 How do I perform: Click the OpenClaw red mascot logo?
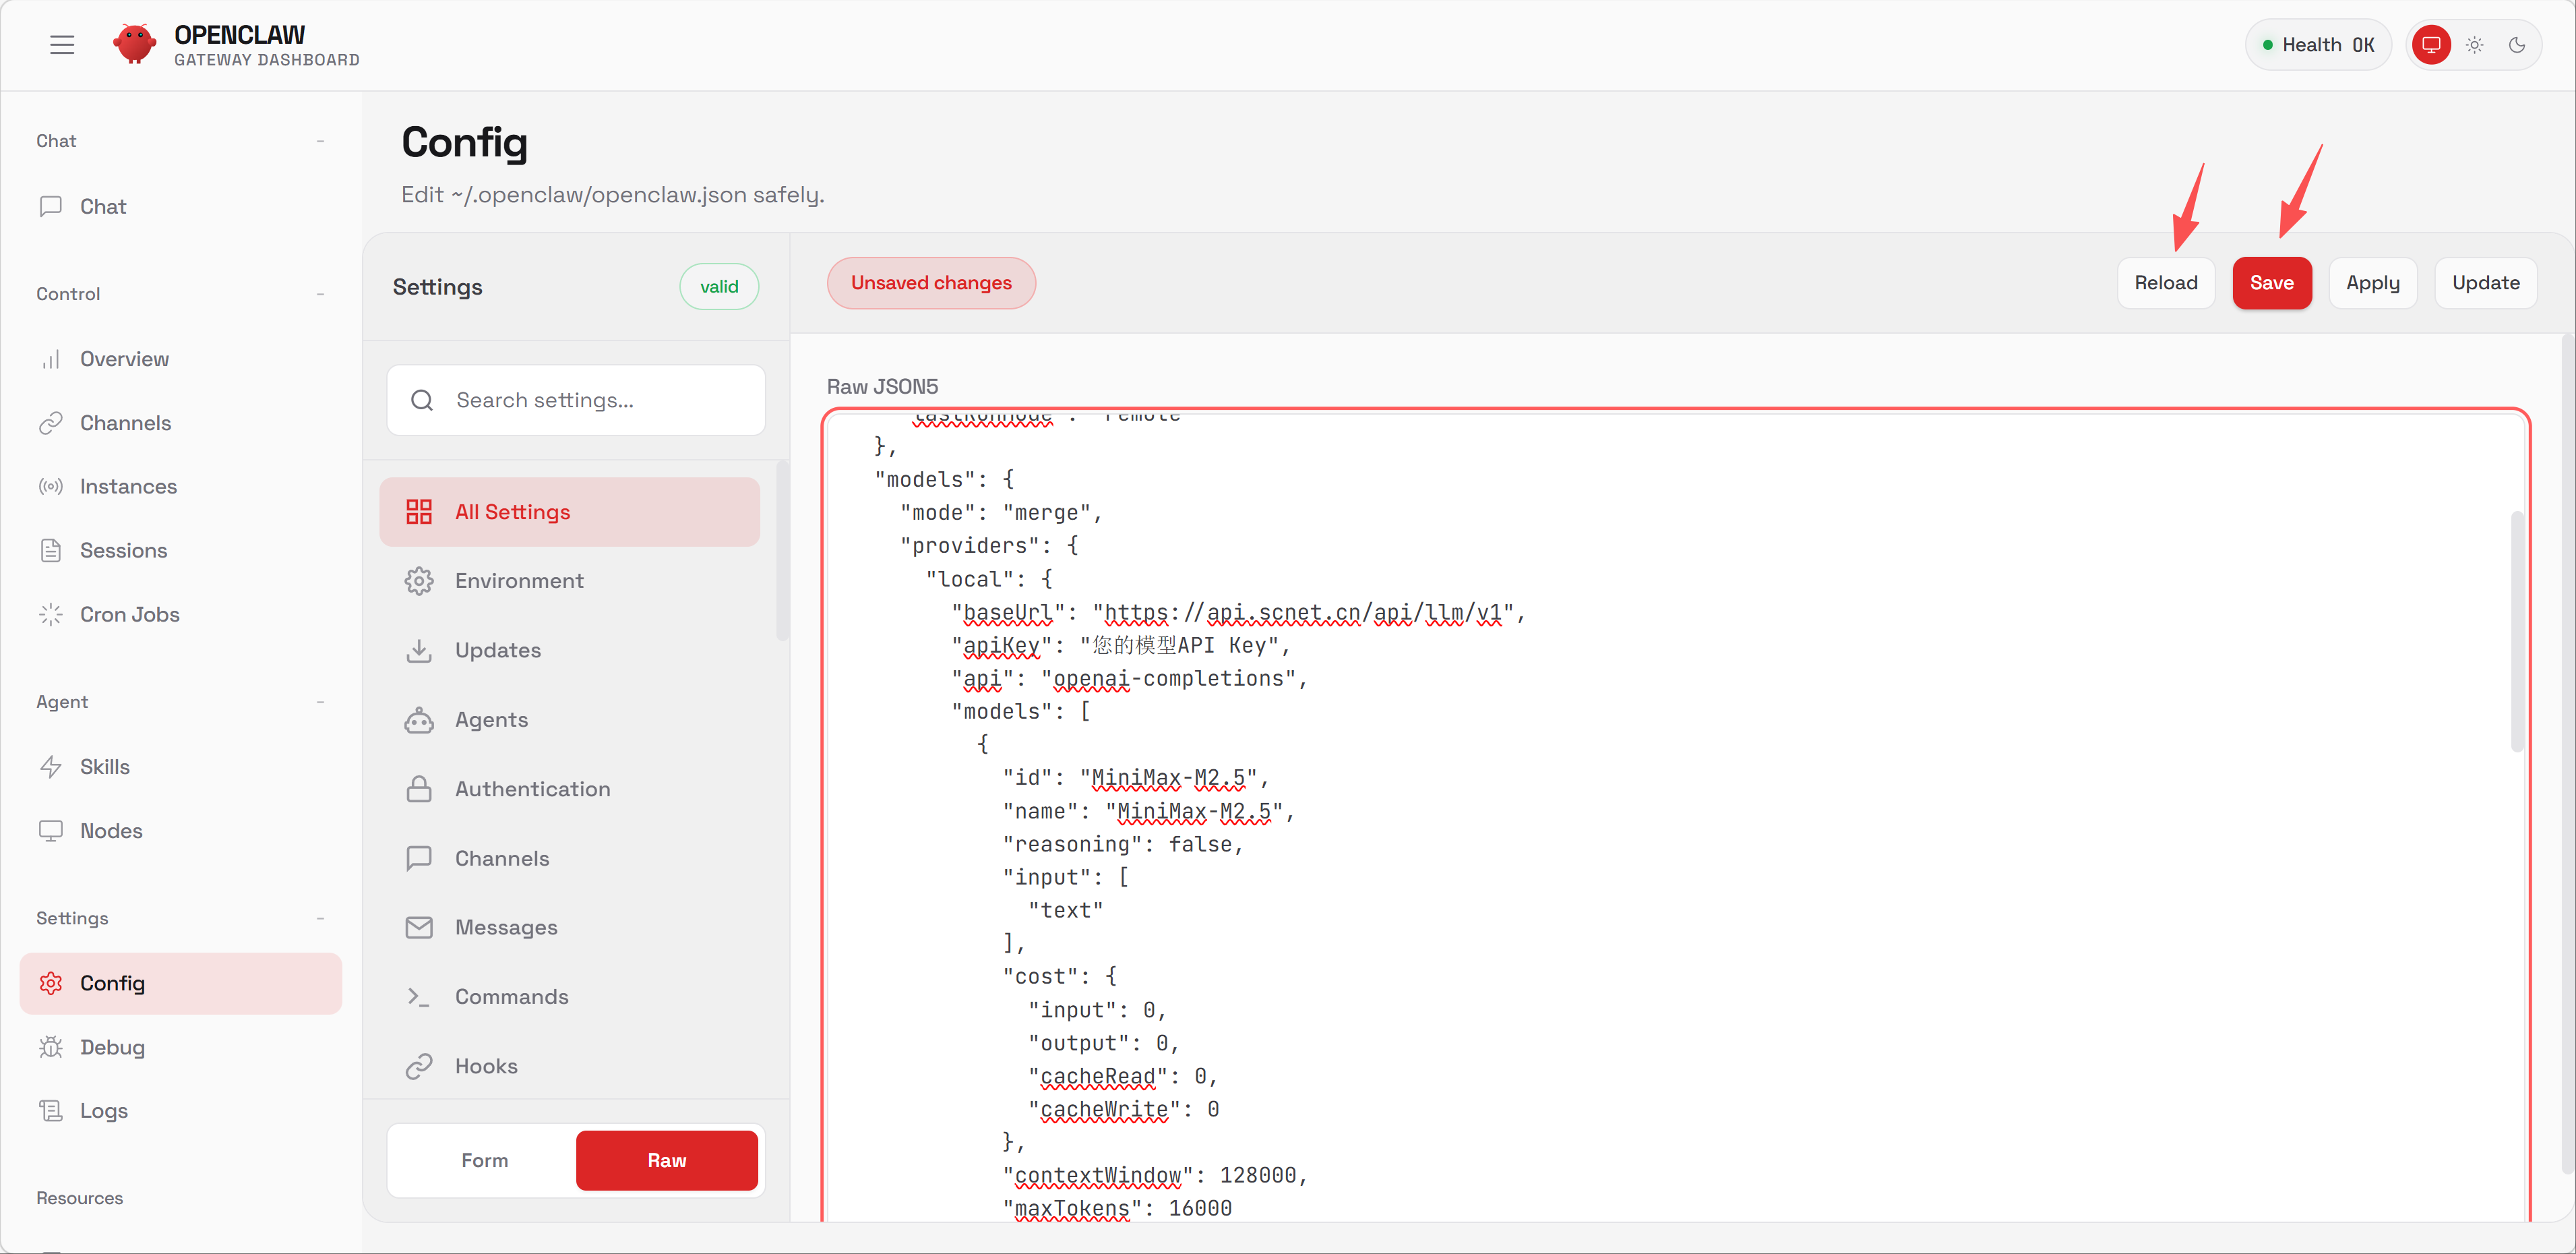coord(134,45)
